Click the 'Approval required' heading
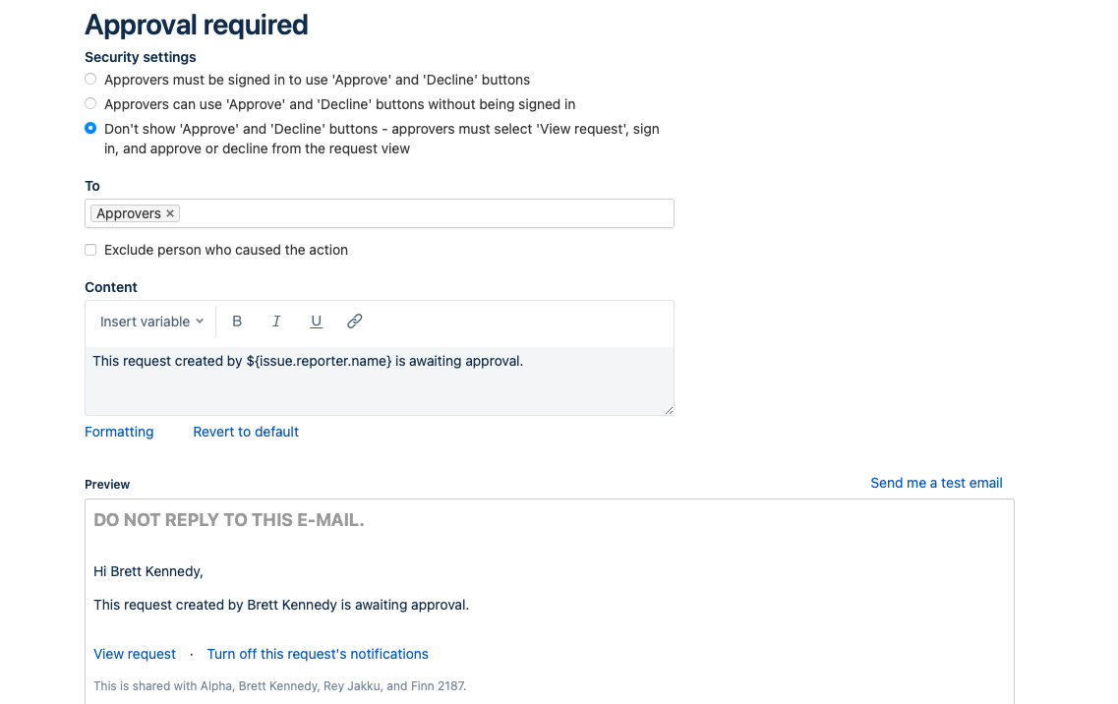1118x704 pixels. click(x=196, y=25)
